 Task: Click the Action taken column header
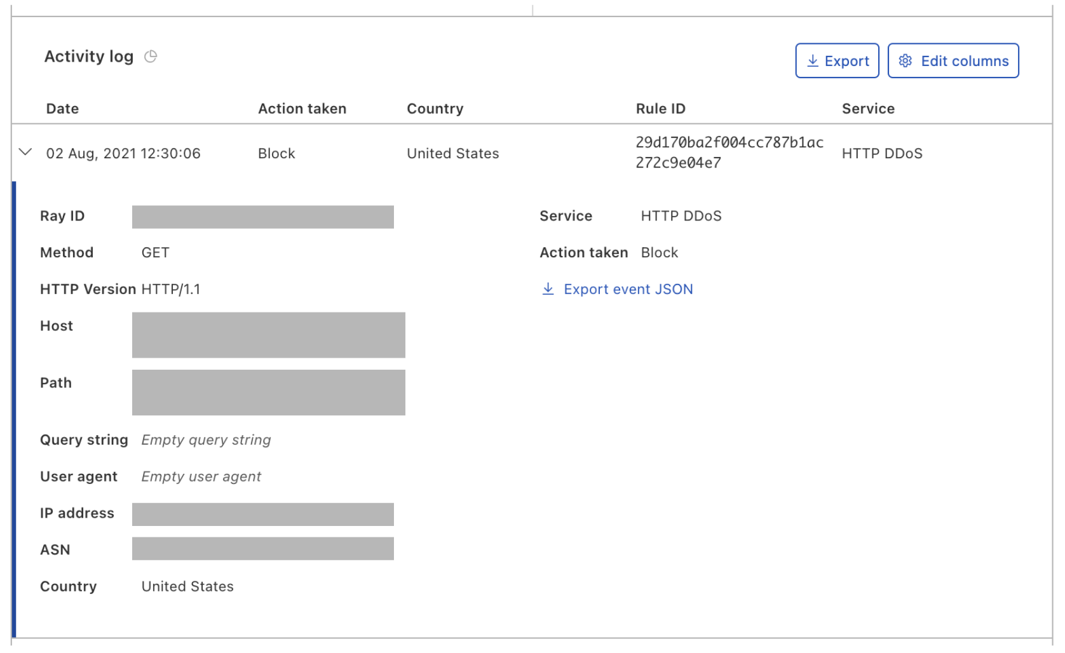302,109
